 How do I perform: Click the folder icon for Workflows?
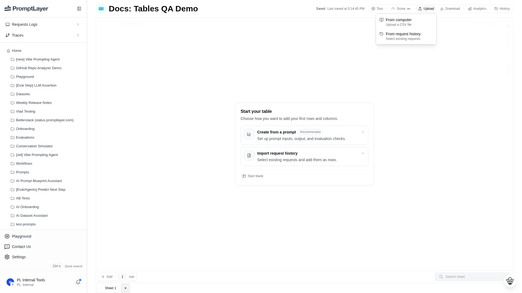pos(13,164)
